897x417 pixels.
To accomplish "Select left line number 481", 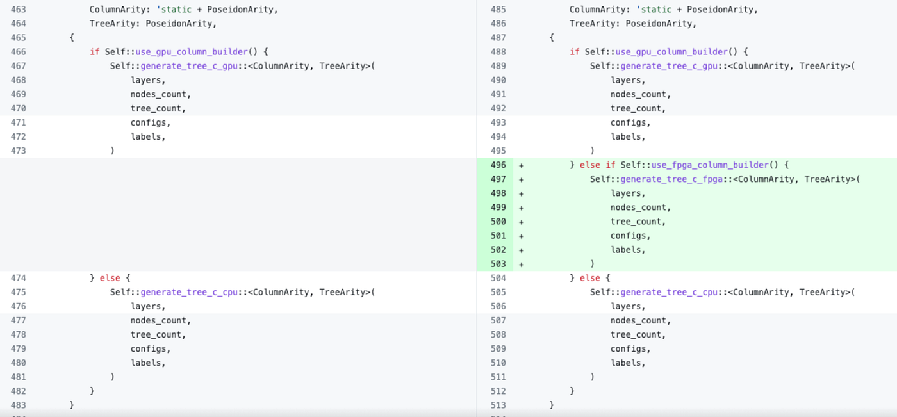I will pos(18,377).
